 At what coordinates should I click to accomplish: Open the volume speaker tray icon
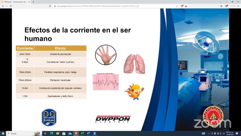pyautogui.click(x=224, y=133)
